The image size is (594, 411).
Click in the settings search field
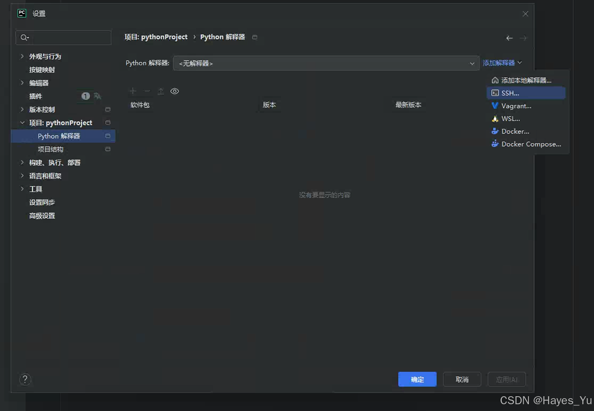point(64,37)
